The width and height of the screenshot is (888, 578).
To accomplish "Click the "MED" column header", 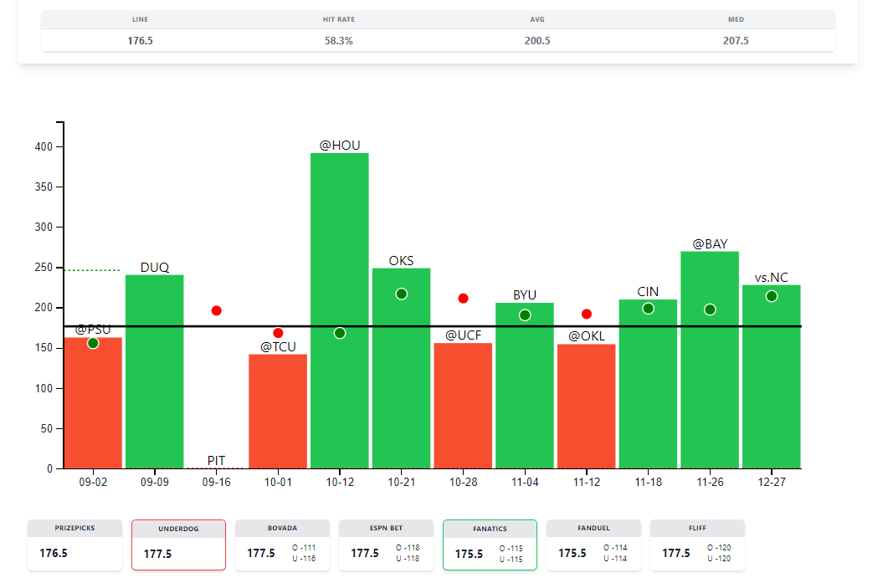I will [736, 19].
